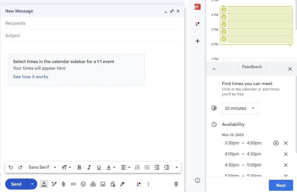
Task: Insert files using the Drive icon
Action: (x=93, y=184)
